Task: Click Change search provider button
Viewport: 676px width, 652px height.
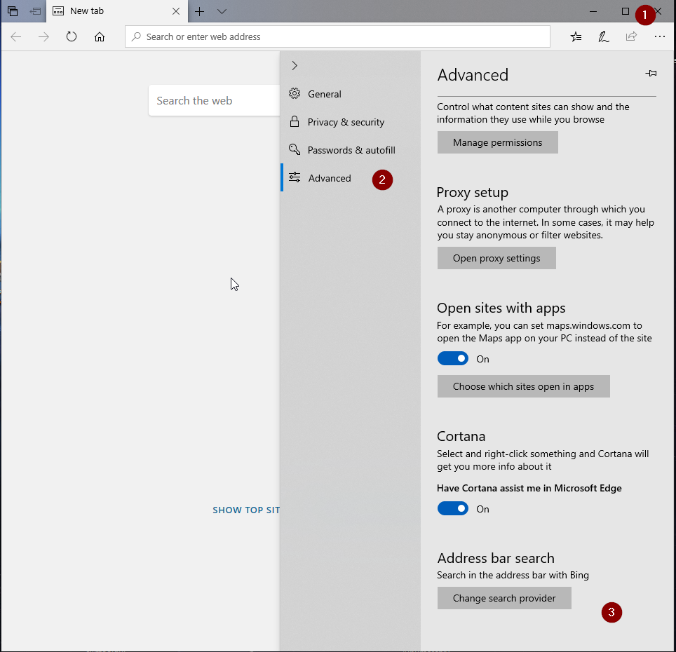Action: [504, 598]
